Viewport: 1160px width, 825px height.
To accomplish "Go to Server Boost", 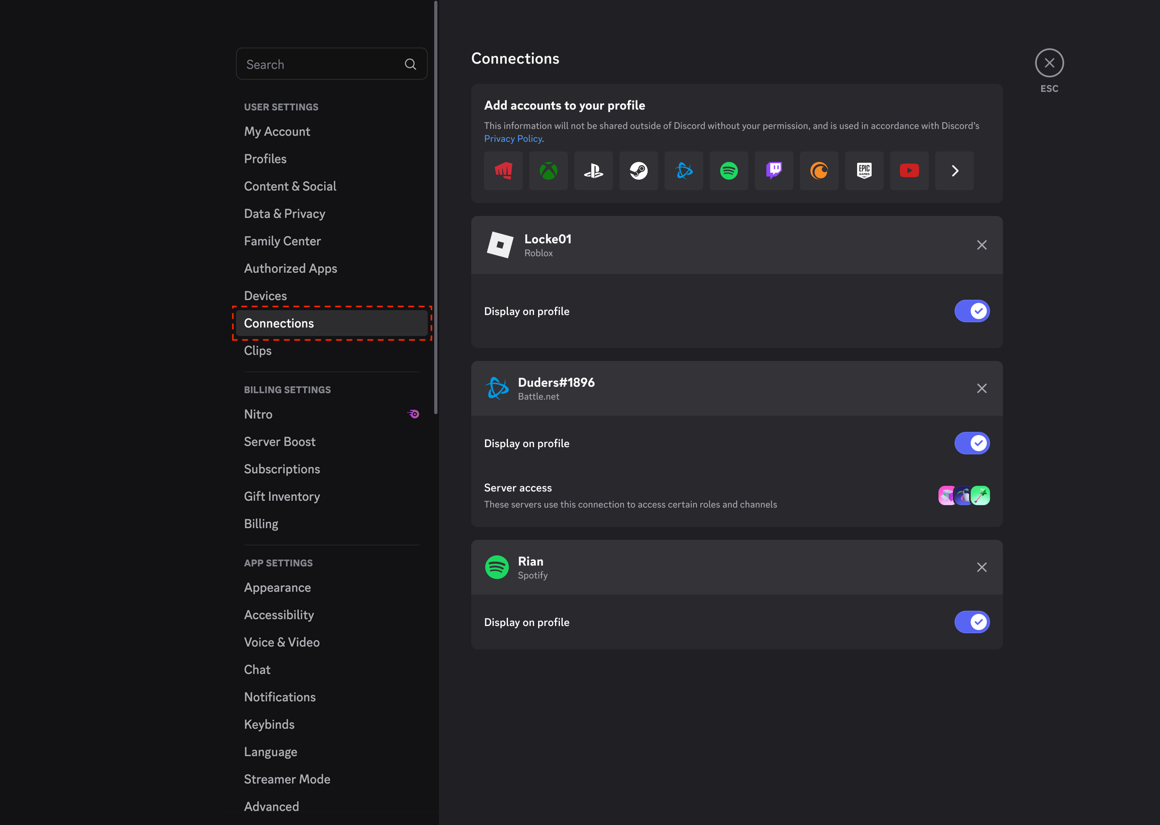I will (331, 442).
